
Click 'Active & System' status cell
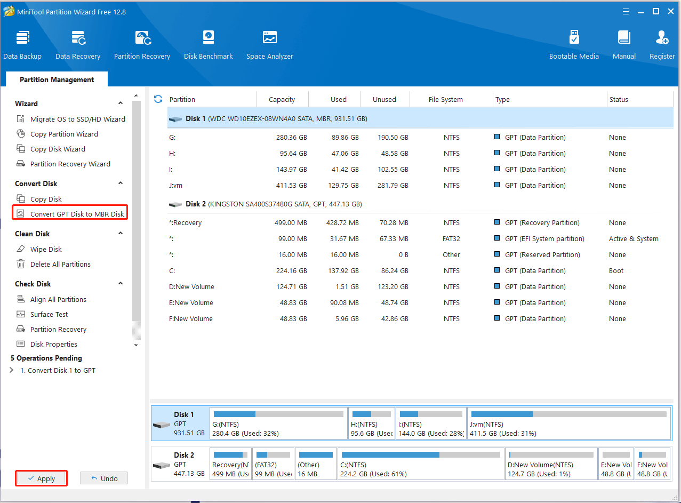click(x=634, y=238)
